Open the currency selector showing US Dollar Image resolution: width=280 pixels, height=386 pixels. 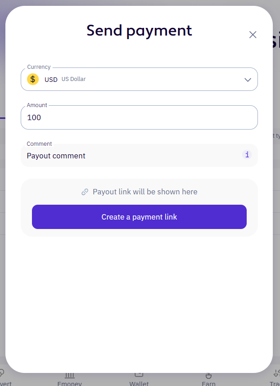pos(139,79)
